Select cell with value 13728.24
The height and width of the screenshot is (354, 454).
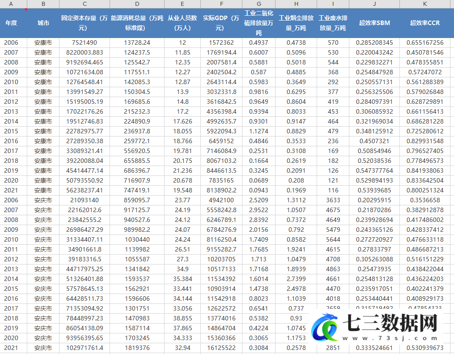point(137,43)
